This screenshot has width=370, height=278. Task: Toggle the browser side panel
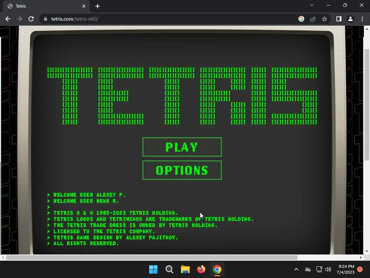pos(339,19)
